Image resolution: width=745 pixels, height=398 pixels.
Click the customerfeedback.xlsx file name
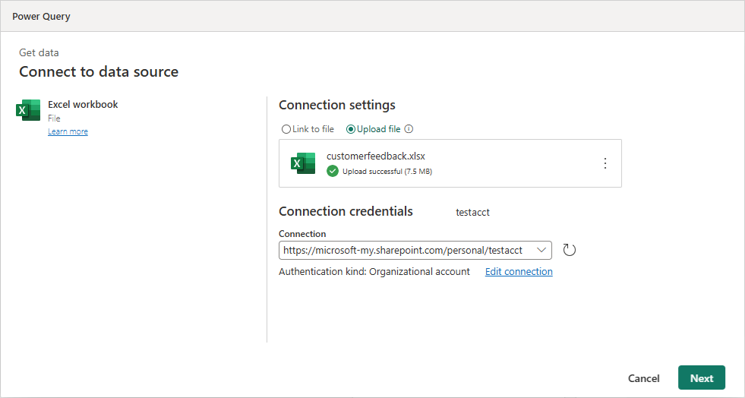(x=376, y=156)
